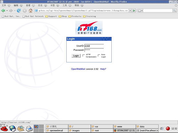Click the 12:32 clock in panel
This screenshot has height=133, width=178.
(174, 129)
